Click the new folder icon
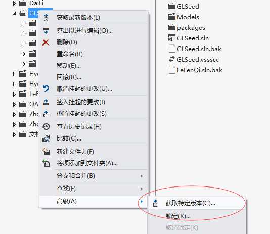 pyautogui.click(x=46, y=151)
